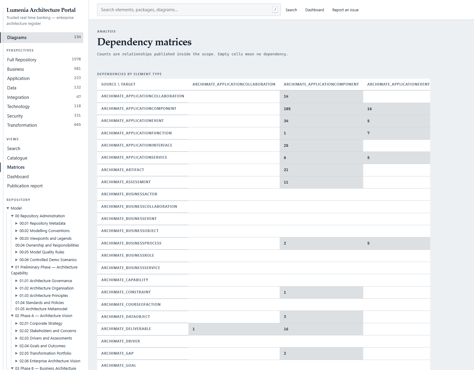Open the Dashboard link in top bar
The height and width of the screenshot is (370, 474).
coord(315,10)
